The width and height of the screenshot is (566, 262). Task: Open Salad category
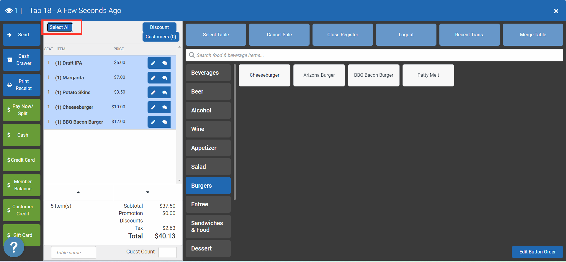208,167
